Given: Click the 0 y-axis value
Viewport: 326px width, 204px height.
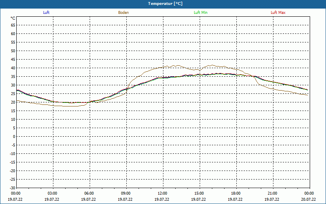Looking at the screenshot, I should click(14, 137).
